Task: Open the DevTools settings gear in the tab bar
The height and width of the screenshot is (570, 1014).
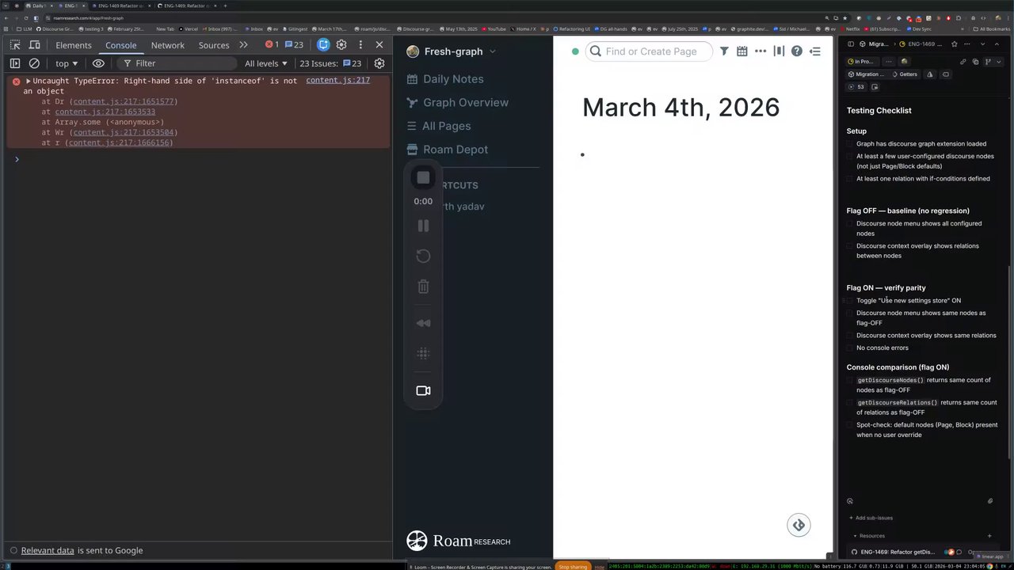Action: click(x=341, y=45)
